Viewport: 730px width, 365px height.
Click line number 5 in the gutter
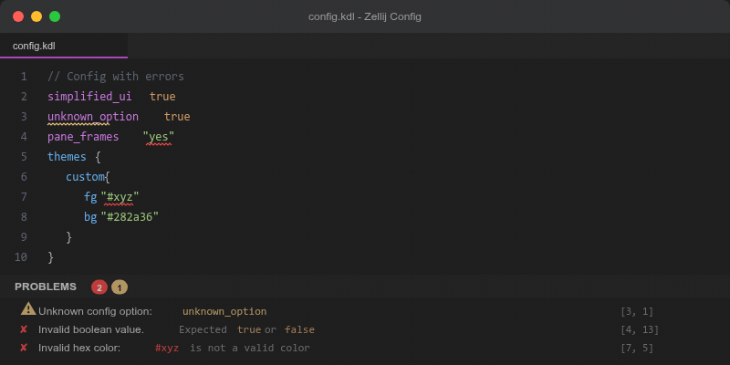click(24, 157)
